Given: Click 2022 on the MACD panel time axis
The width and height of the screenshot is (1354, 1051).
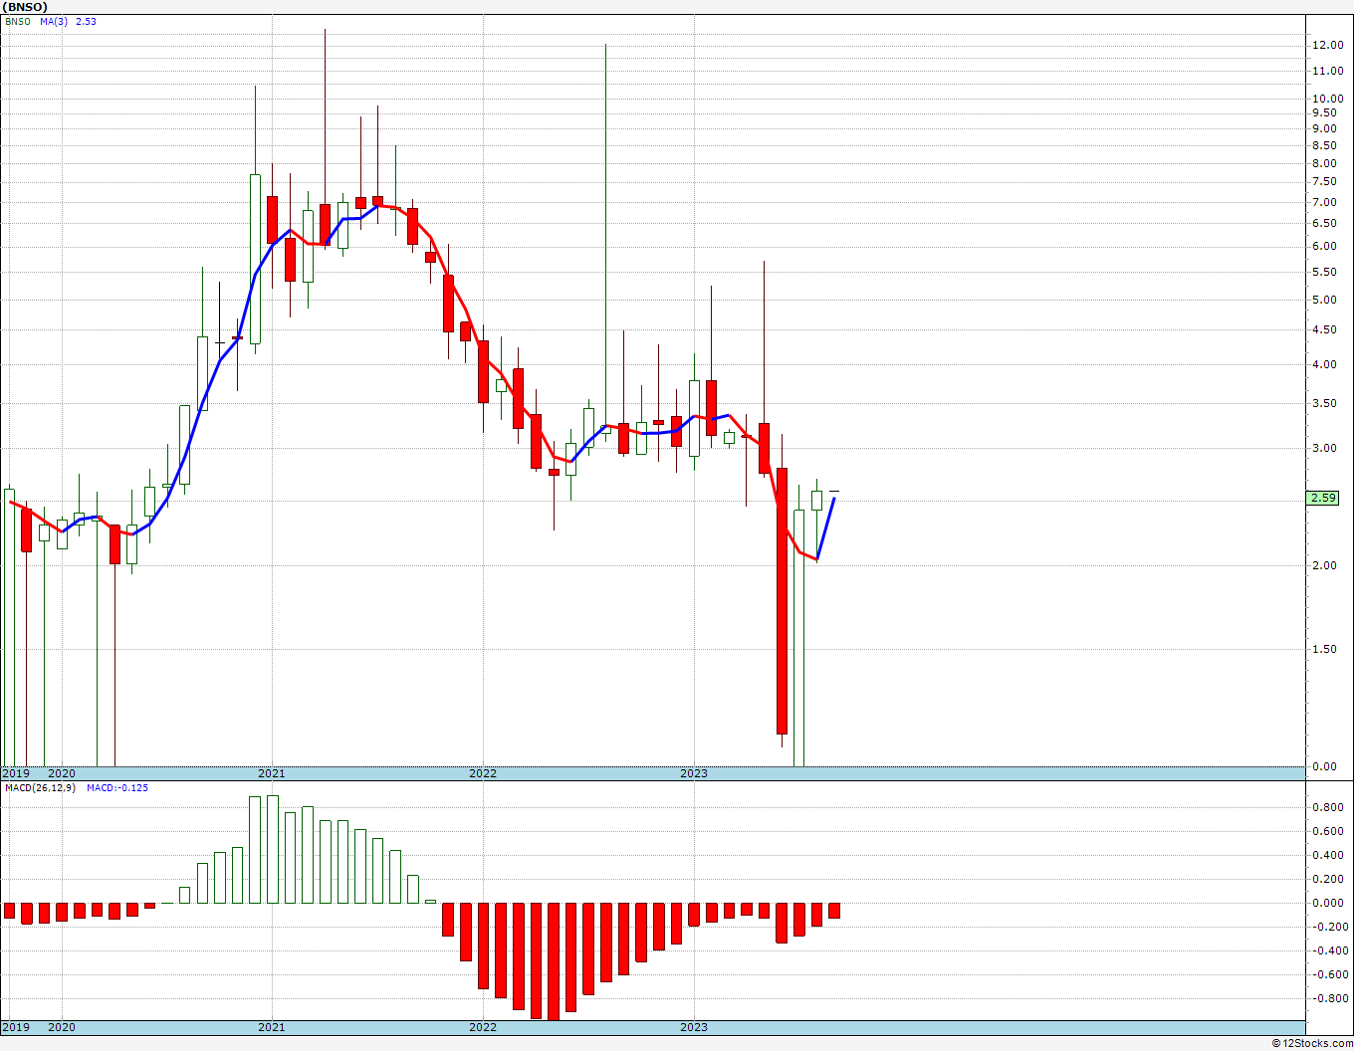Looking at the screenshot, I should tap(483, 1027).
